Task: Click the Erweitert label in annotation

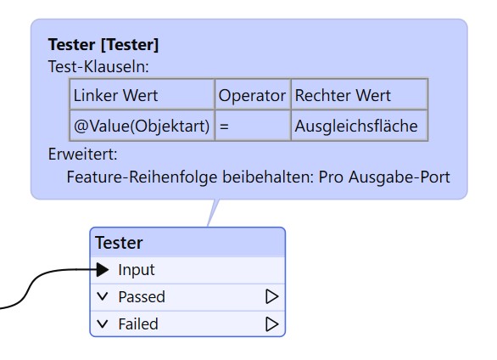Action: [83, 155]
